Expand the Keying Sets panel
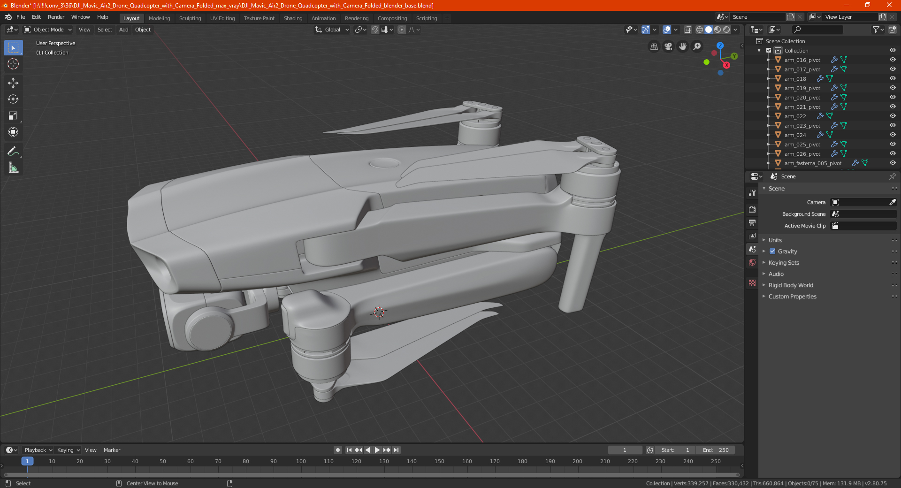This screenshot has width=901, height=488. tap(784, 263)
